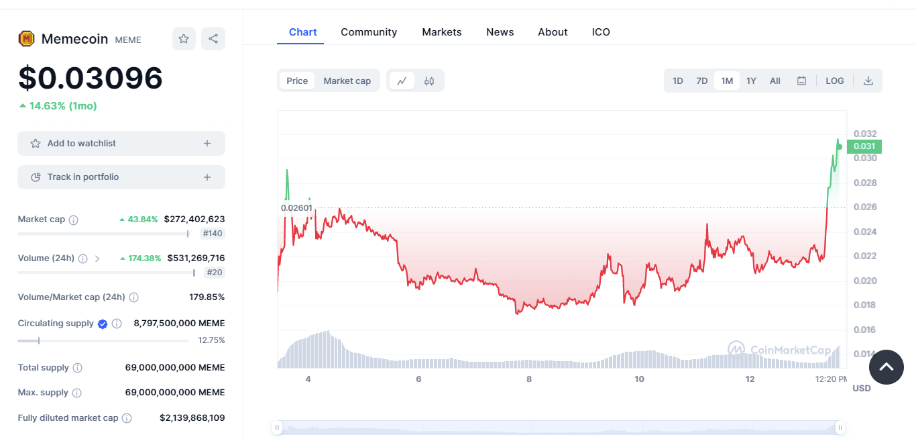Click 8,797,500,000 MEME supply value

pos(180,324)
